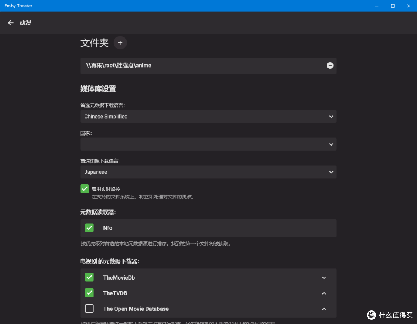
Task: Minimize the Emby Theater window
Action: pyautogui.click(x=376, y=6)
